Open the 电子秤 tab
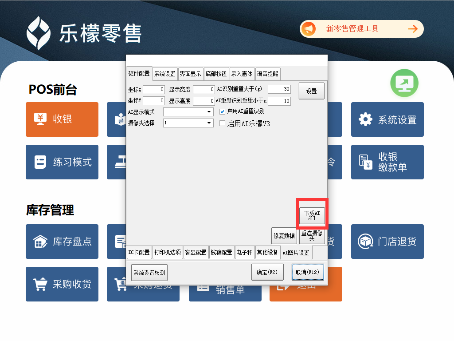Screen dimensions: 454x341 pos(244,252)
